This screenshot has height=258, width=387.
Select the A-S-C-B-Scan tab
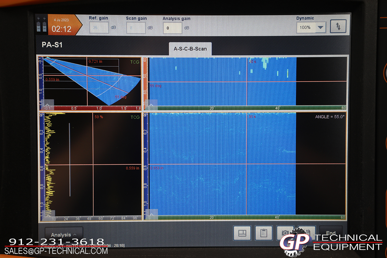(x=190, y=49)
